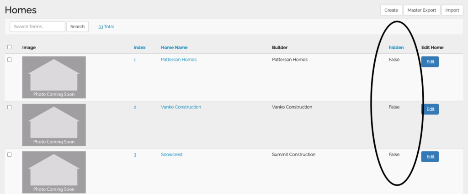Viewport: 468px width, 194px height.
Task: Open the Vanko Construction home link
Action: (181, 107)
